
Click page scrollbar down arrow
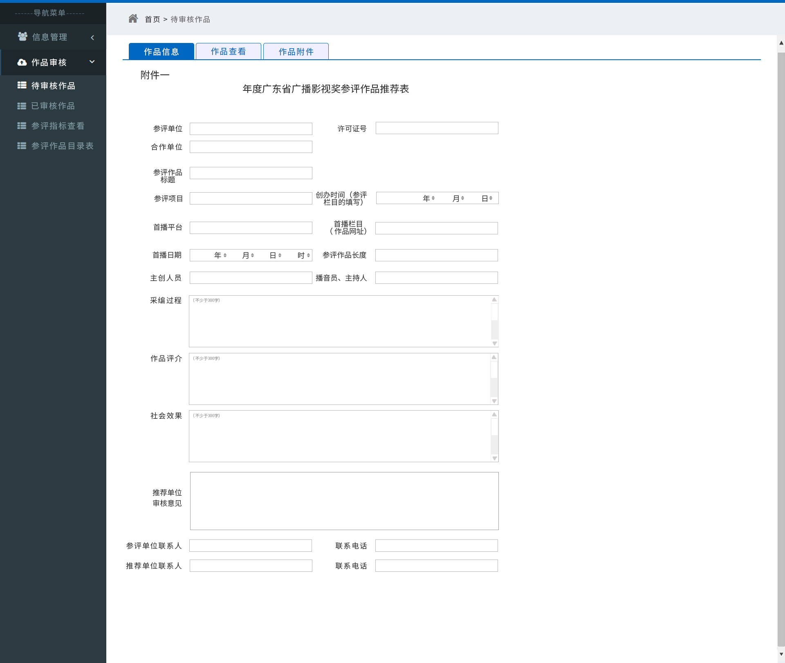coord(781,654)
